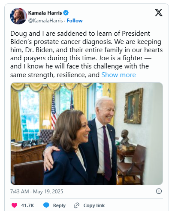Screen dimensions: 169x211
Task: Open the 7:43 AM timestamp link
Action: coord(20,192)
